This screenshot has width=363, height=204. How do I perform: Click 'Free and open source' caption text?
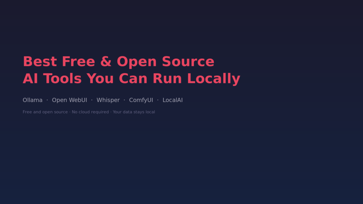tap(45, 112)
